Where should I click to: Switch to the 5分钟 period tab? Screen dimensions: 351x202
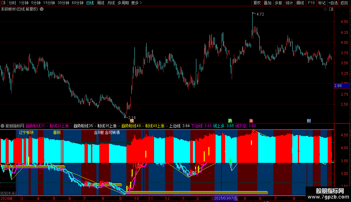(36, 3)
